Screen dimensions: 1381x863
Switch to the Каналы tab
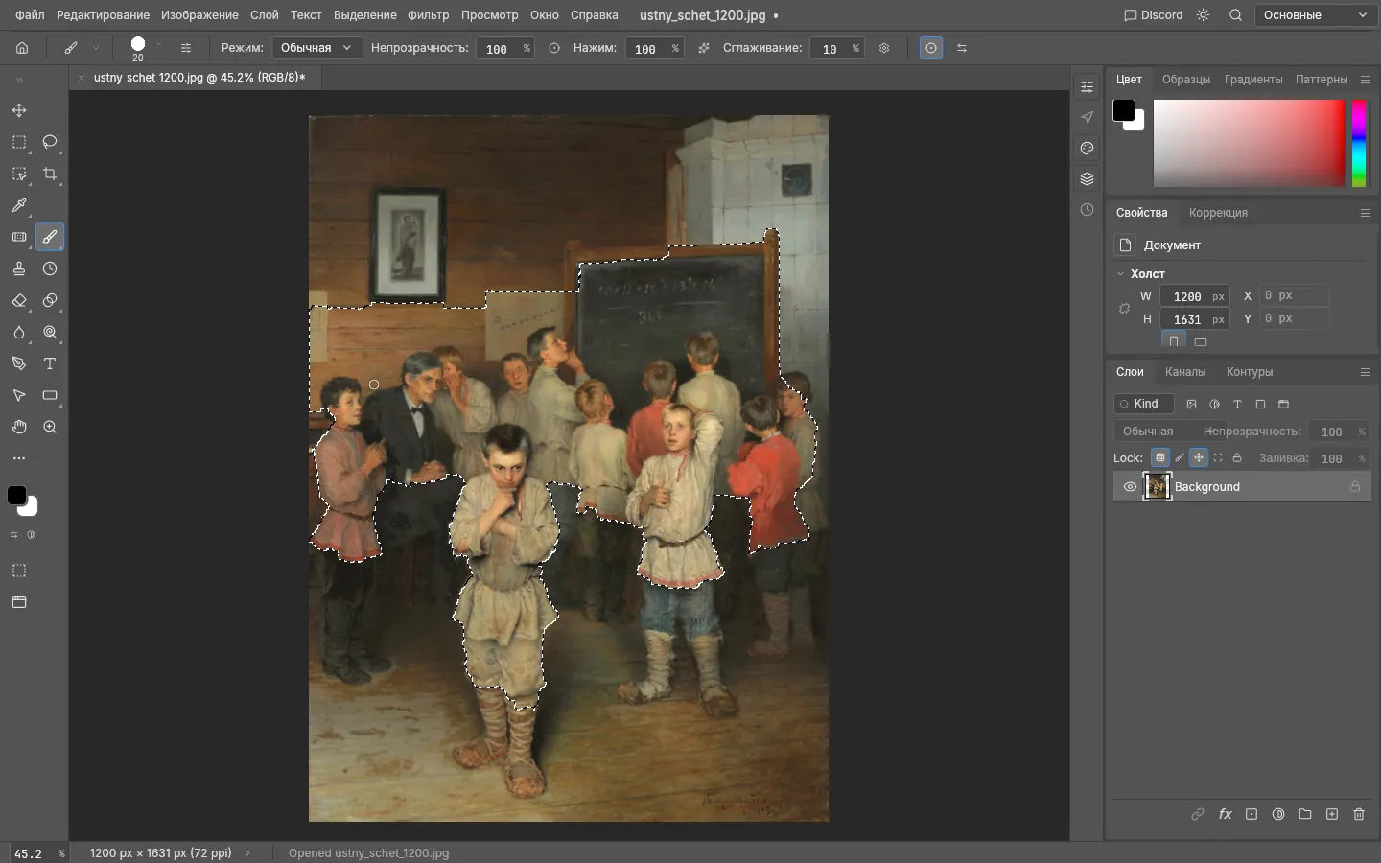tap(1185, 372)
